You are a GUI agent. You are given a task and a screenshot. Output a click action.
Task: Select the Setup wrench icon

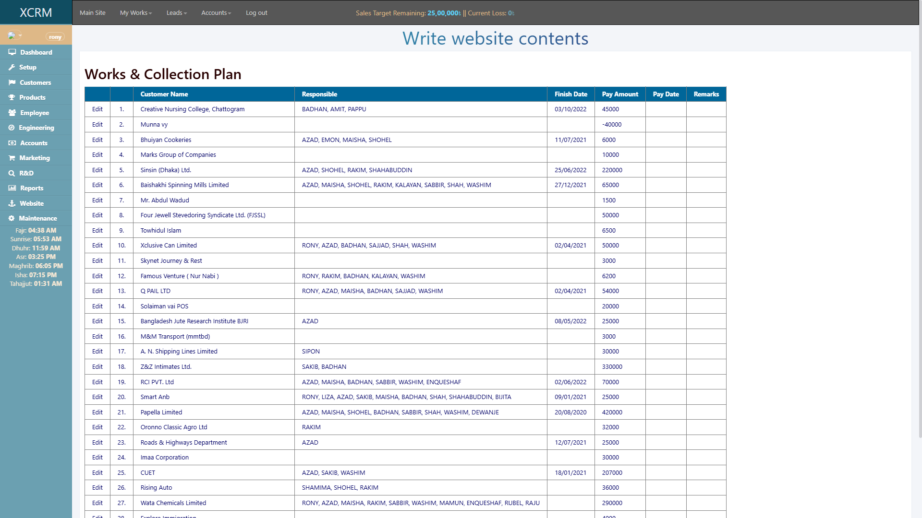tap(12, 67)
